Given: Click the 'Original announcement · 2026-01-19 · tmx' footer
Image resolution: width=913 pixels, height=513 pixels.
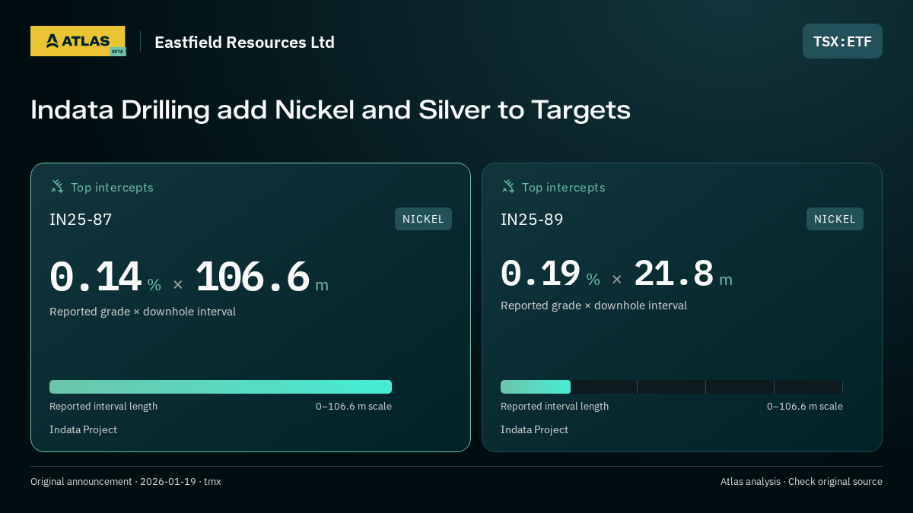Looking at the screenshot, I should (126, 482).
